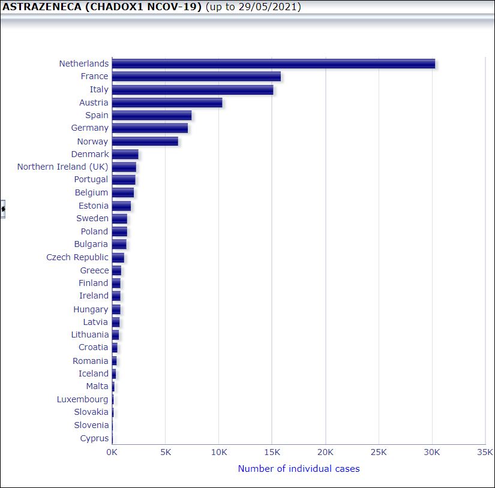Screen dimensions: 495x488
Task: Click the Bulgaria bar
Action: (119, 244)
